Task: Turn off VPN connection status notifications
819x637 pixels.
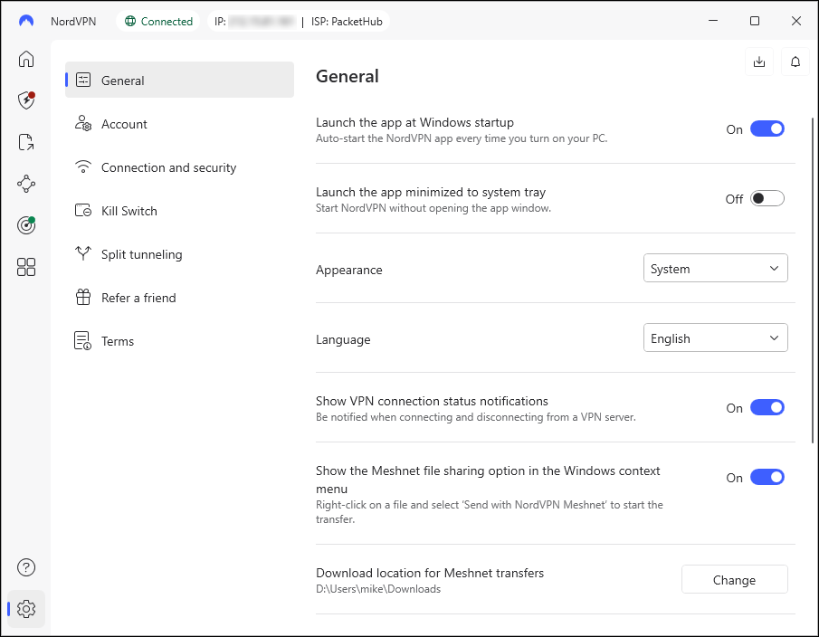Action: point(767,408)
